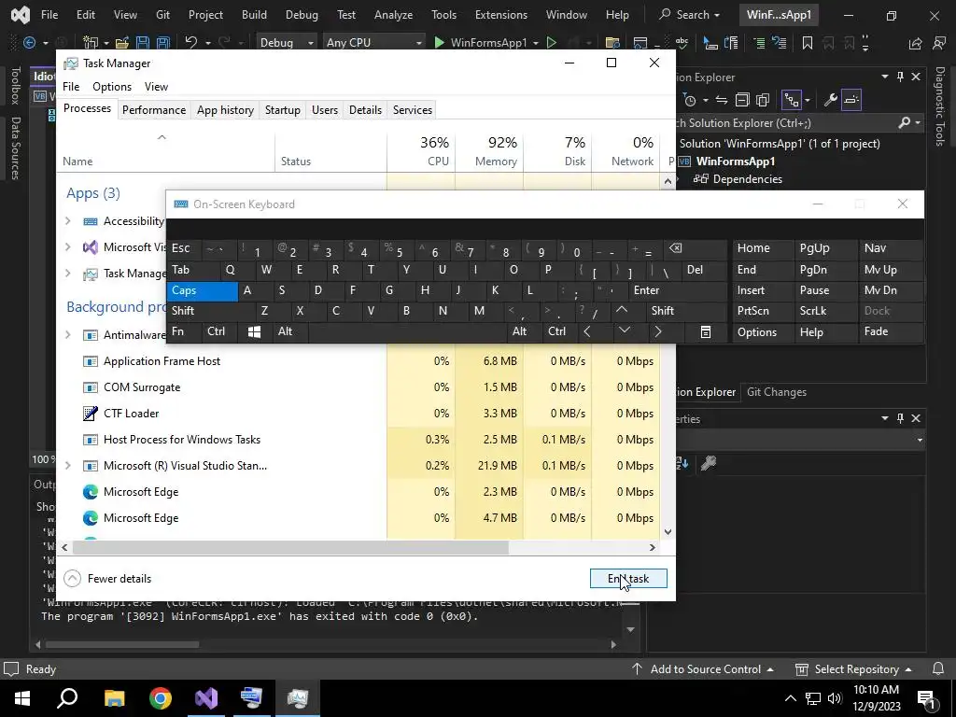Click the Save icon in Visual Studio toolbar
Viewport: 956px width, 717px height.
[143, 43]
